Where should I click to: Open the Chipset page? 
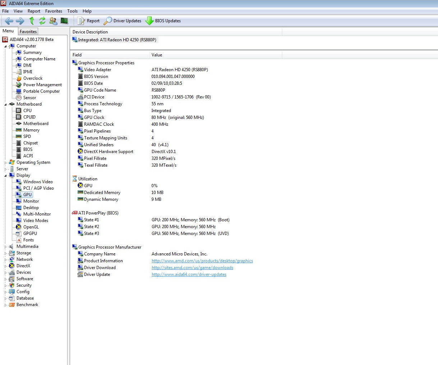point(30,143)
